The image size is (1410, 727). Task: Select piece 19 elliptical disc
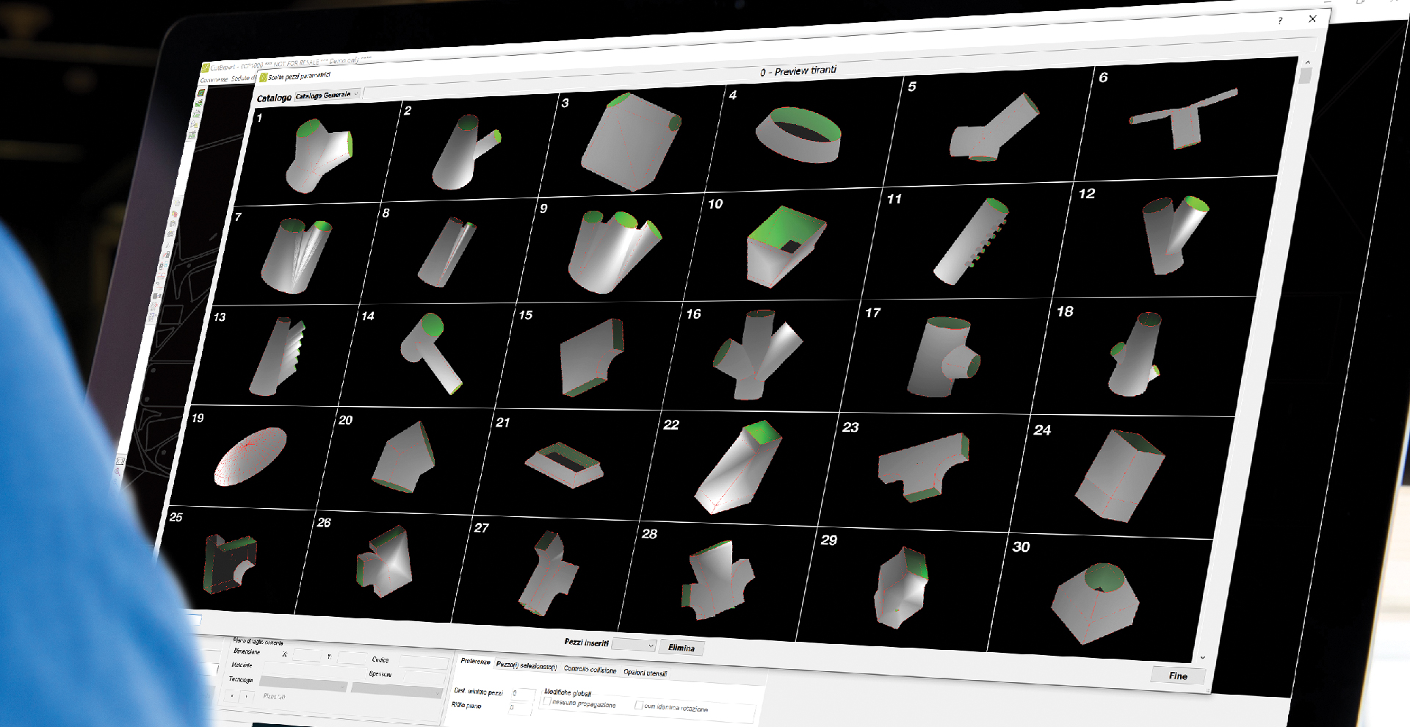click(250, 456)
